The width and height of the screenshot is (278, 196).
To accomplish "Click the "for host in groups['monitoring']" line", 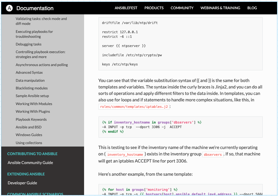I will click(x=140, y=190).
